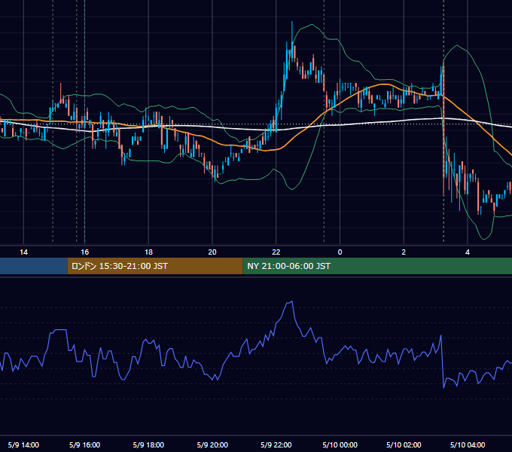Click the '16' hour label on the chart axis

click(x=84, y=252)
